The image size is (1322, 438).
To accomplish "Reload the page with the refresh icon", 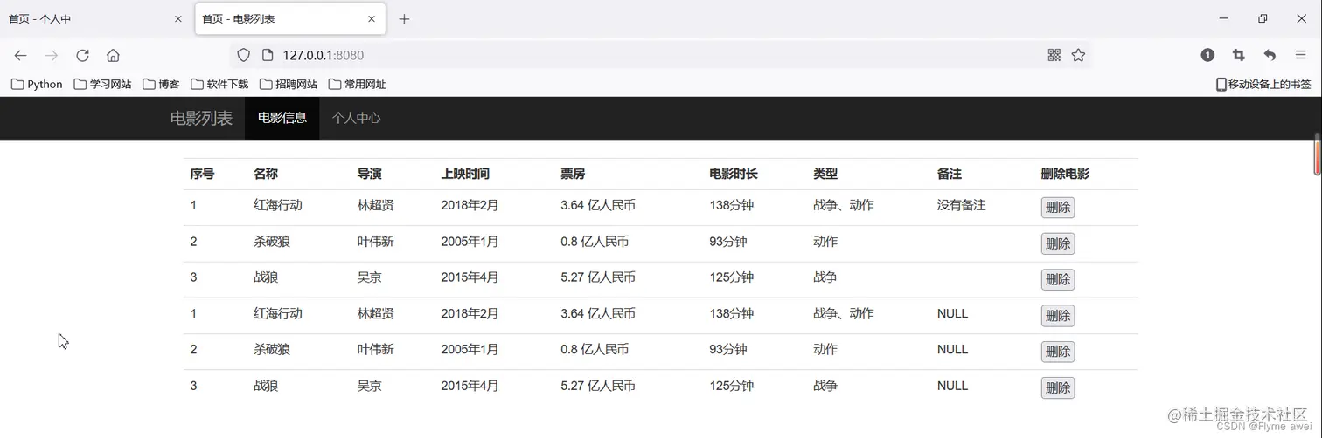I will pyautogui.click(x=82, y=55).
